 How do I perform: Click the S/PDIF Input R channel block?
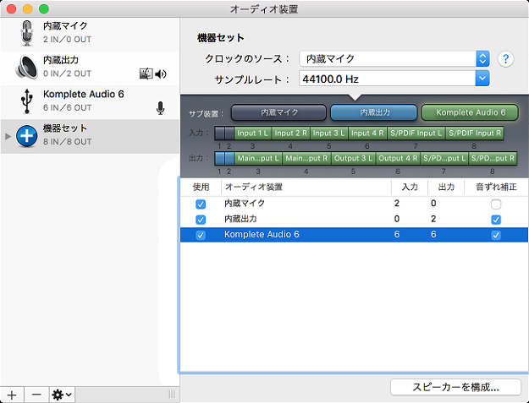[475, 133]
